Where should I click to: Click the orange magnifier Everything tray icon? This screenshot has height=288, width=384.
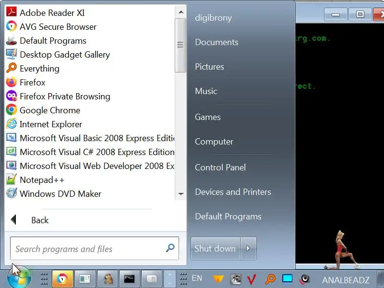270,279
